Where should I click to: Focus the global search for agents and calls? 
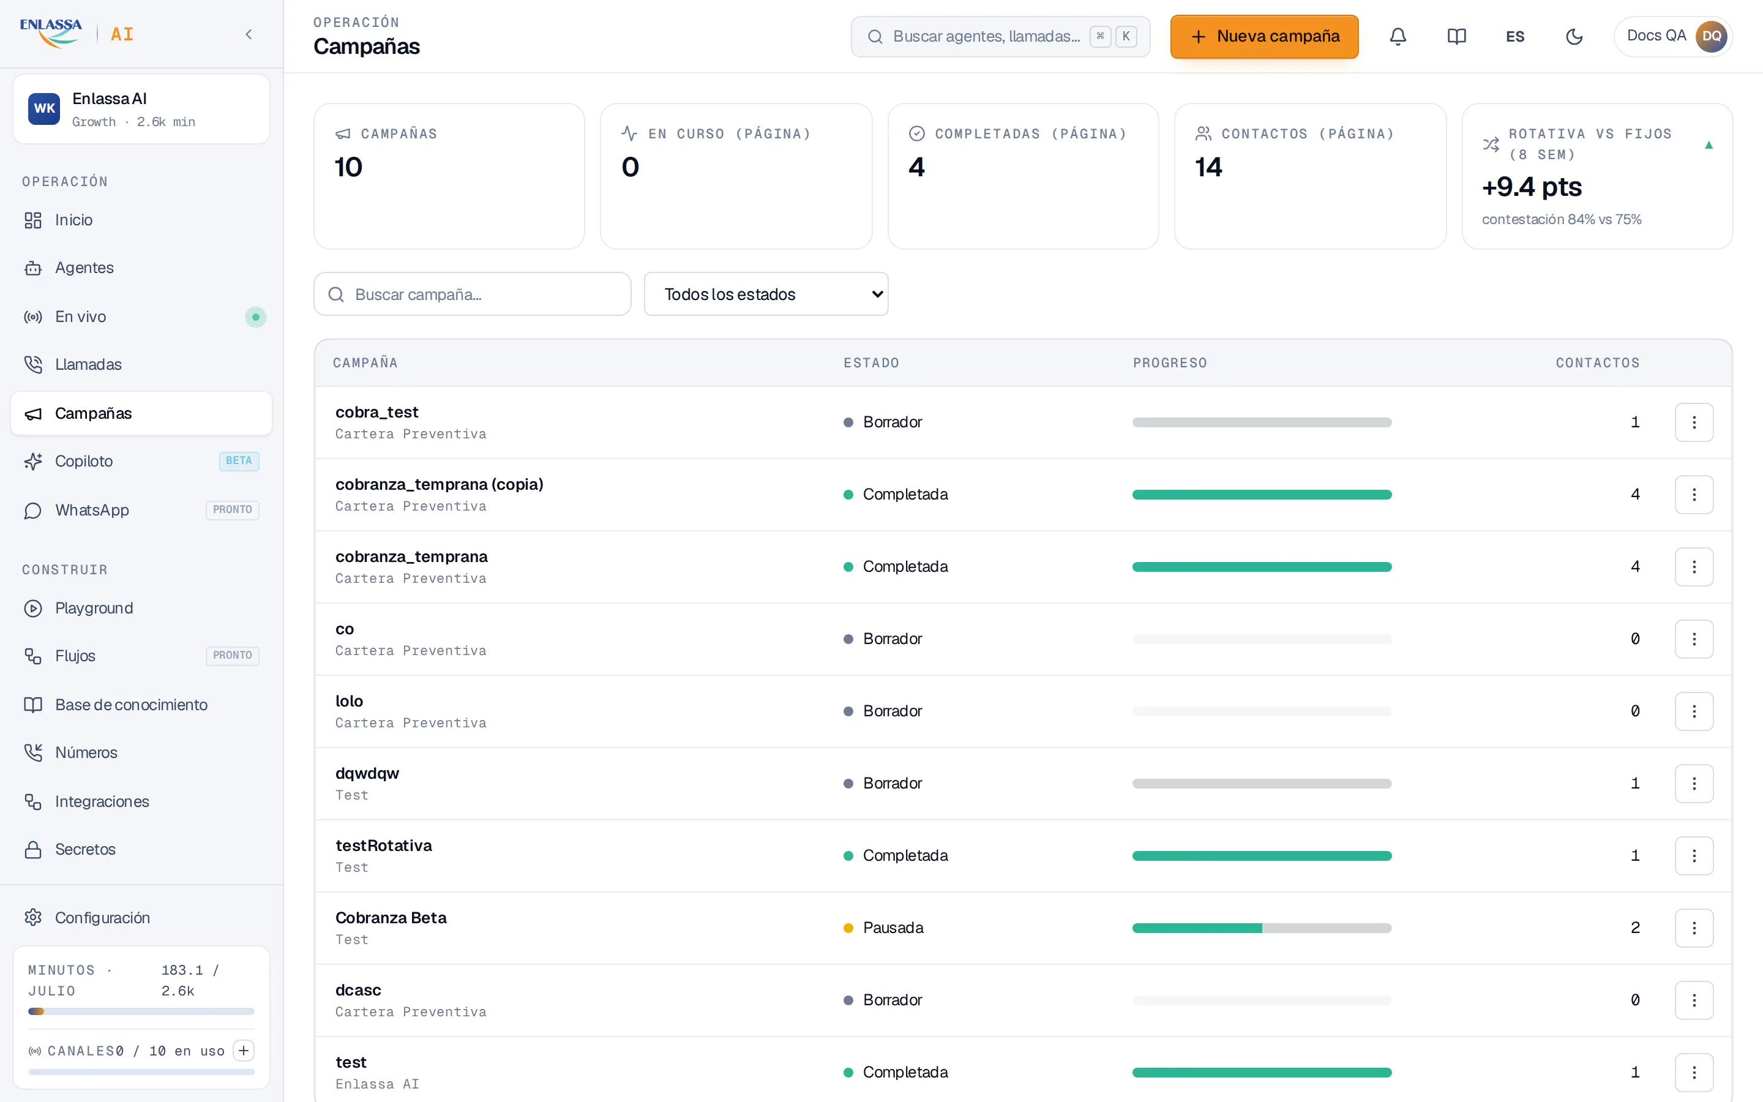pyautogui.click(x=1000, y=37)
